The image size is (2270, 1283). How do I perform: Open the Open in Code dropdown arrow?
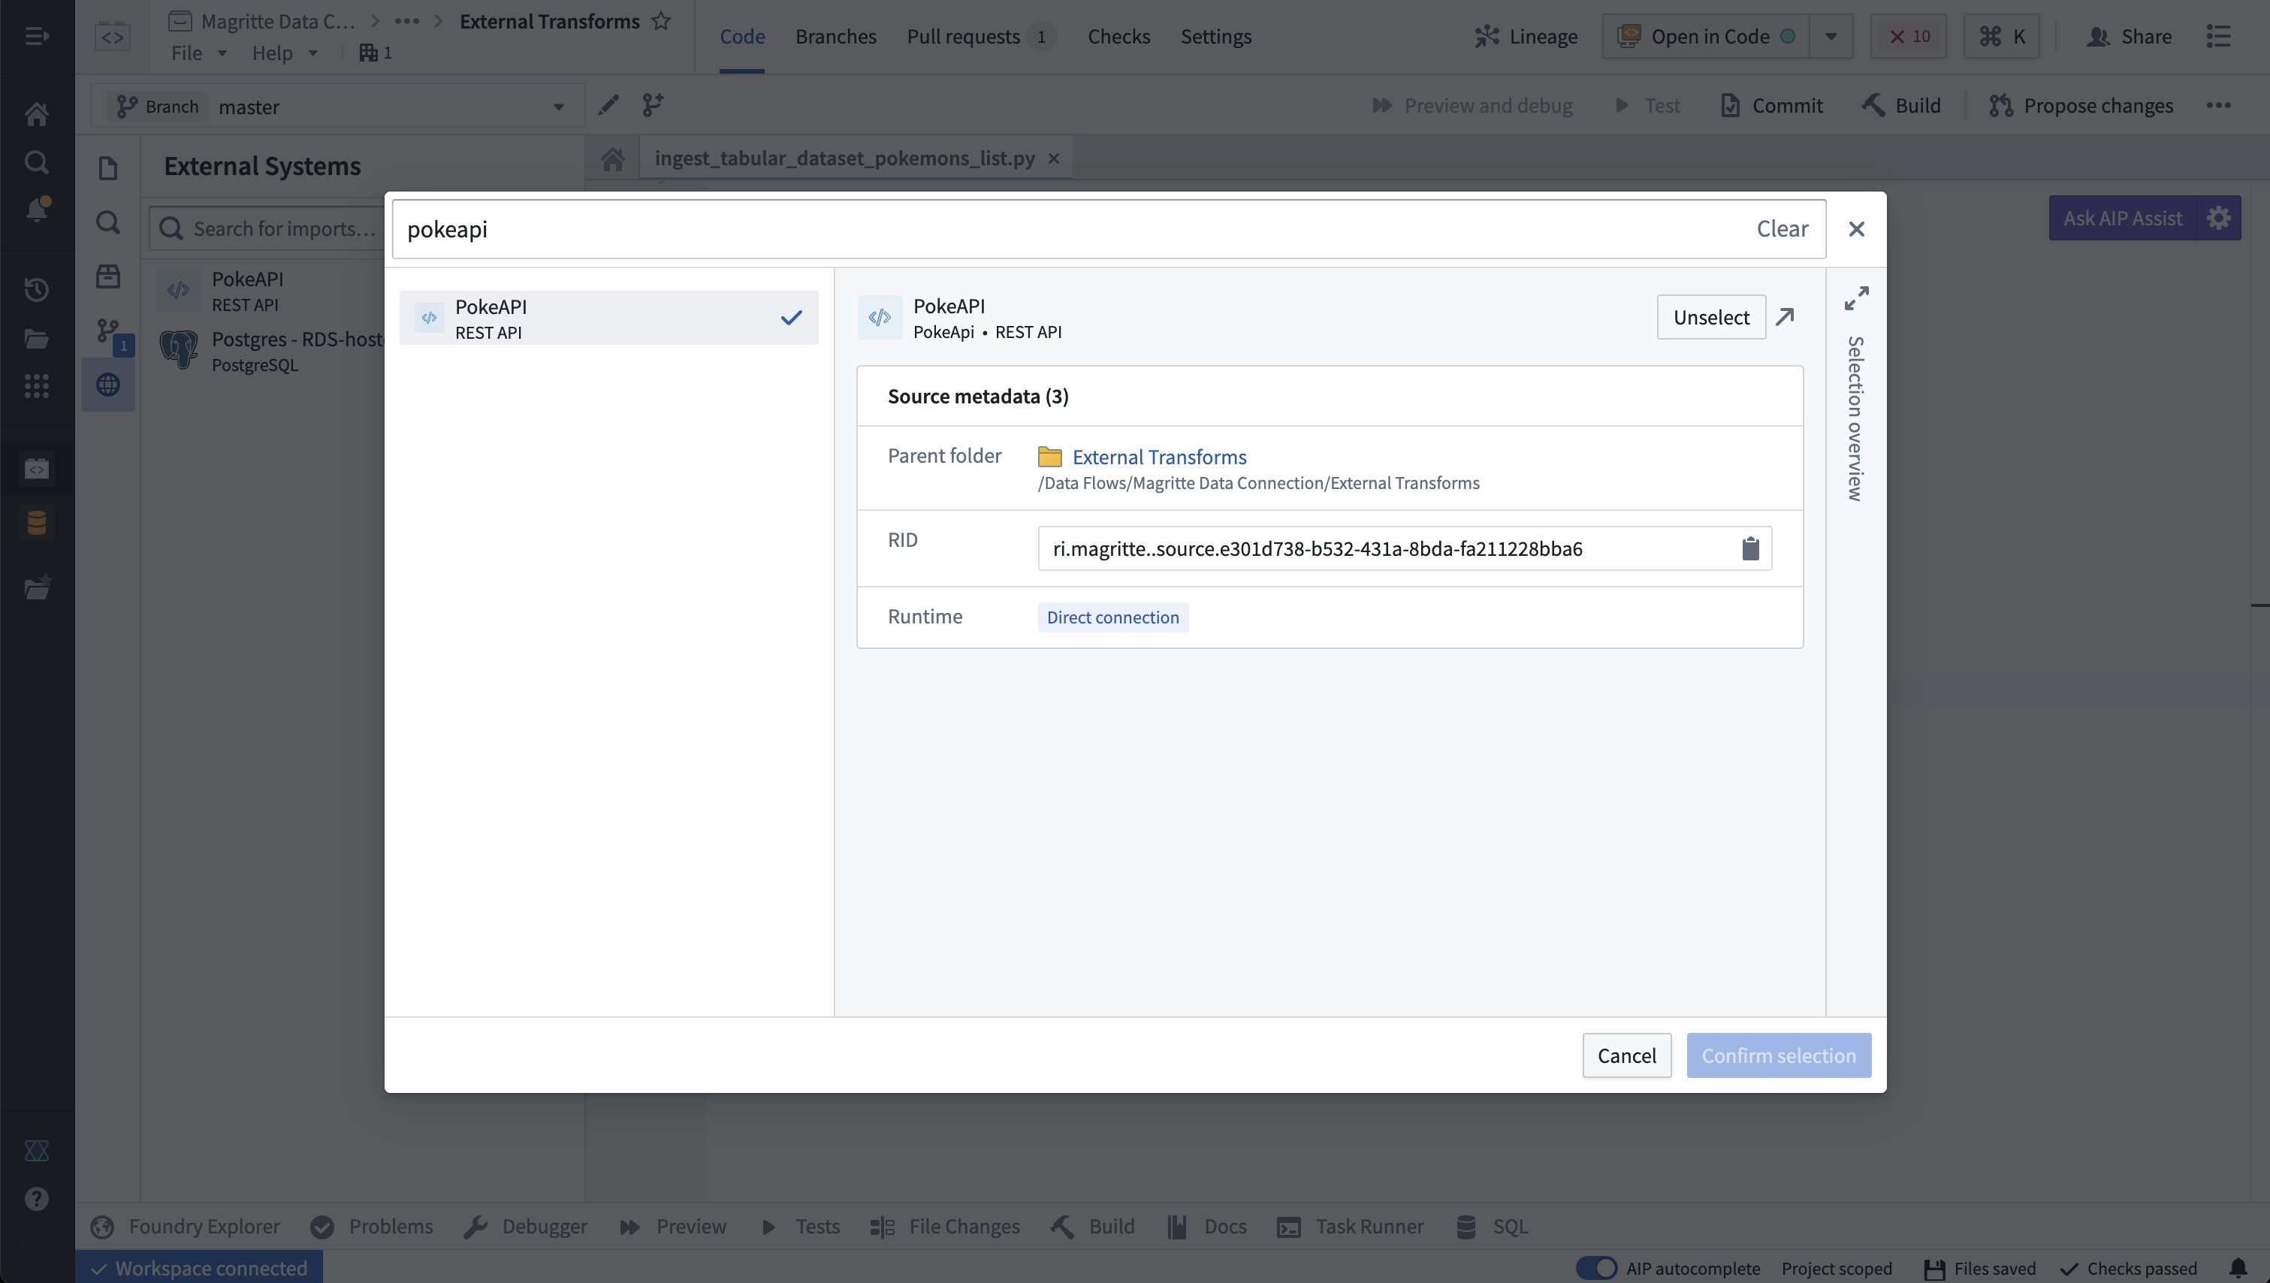[1831, 36]
